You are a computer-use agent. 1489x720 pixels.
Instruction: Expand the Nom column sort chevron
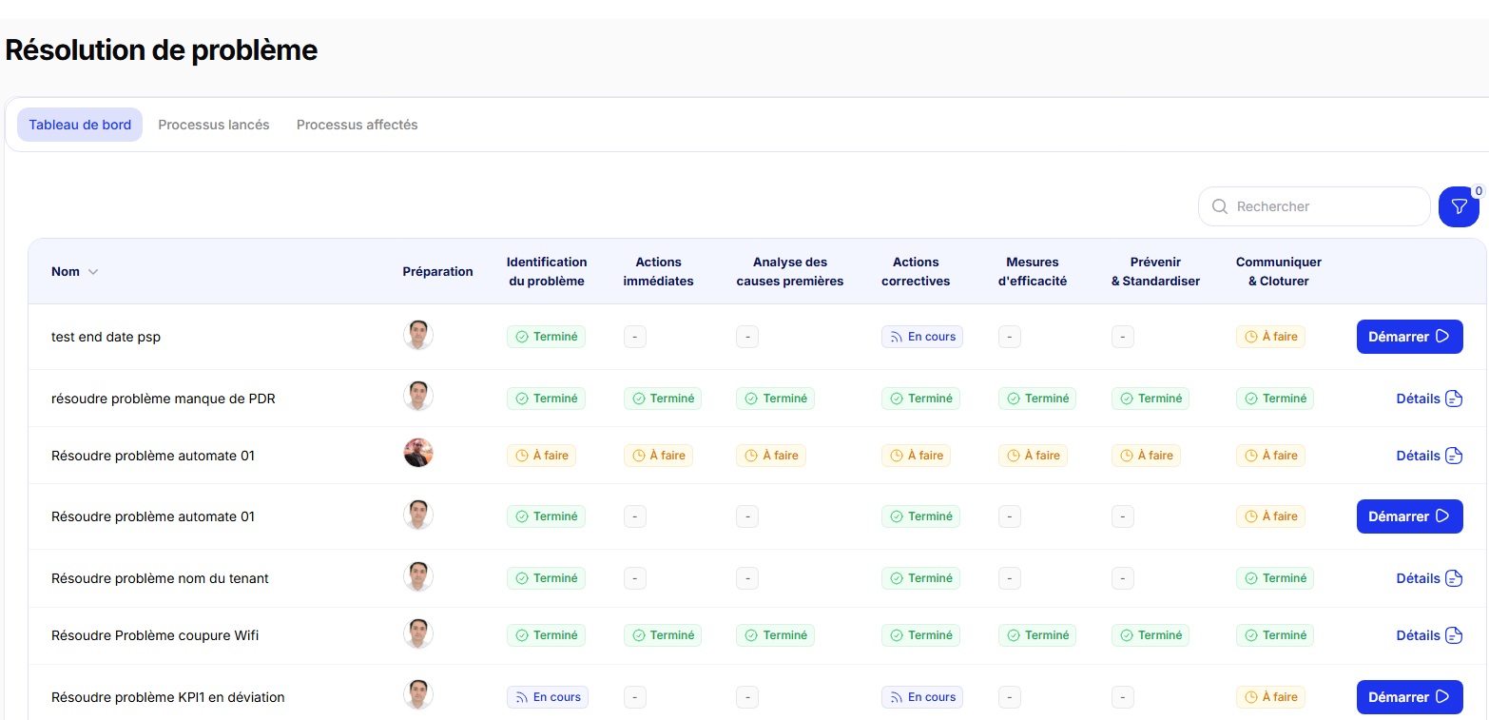[x=93, y=272]
